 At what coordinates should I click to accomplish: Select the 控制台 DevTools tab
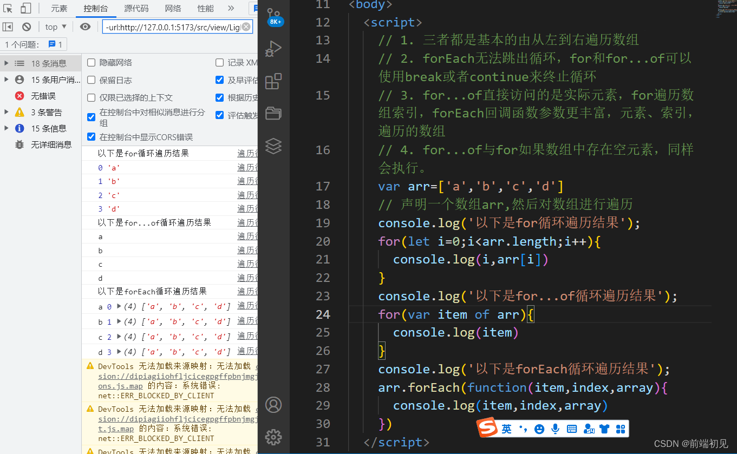pos(95,8)
